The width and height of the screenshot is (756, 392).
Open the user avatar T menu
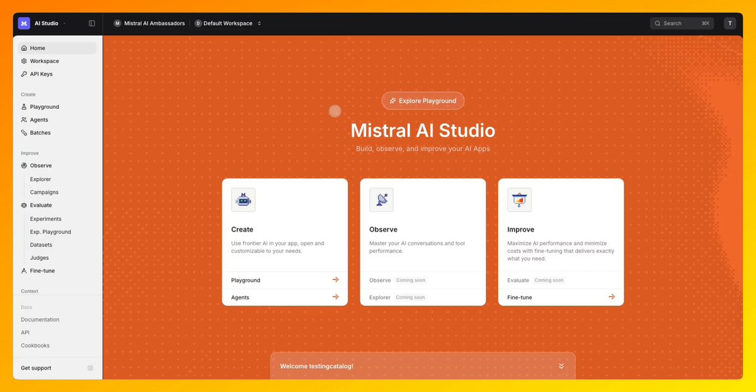point(730,23)
